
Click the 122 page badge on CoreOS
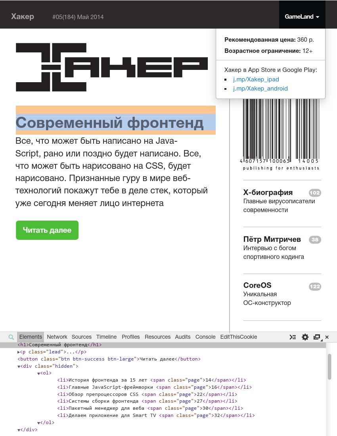315,286
